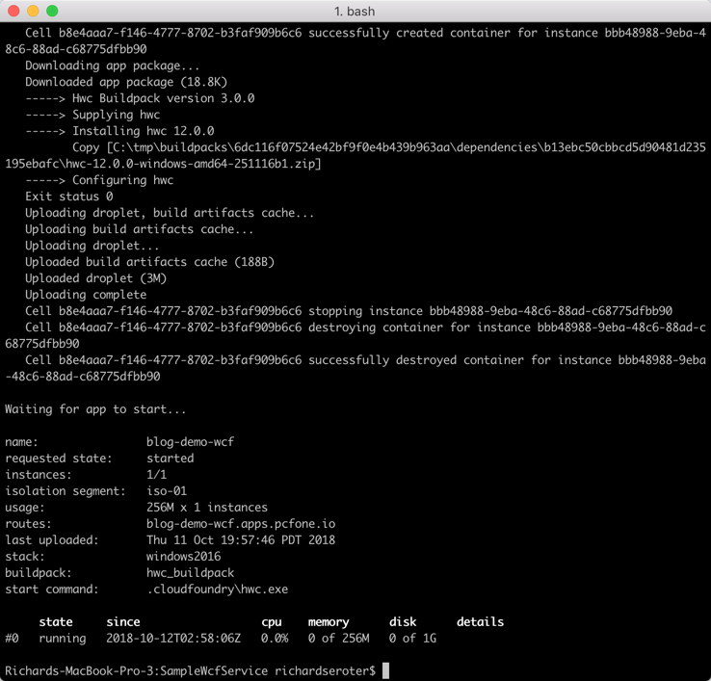Click the red close window button
The width and height of the screenshot is (711, 681).
(13, 11)
